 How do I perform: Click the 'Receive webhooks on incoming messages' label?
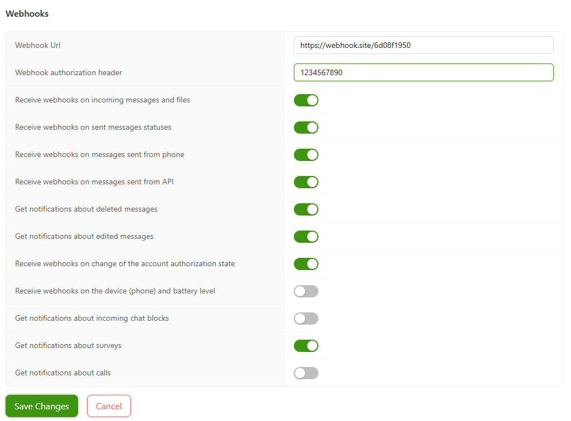click(x=102, y=100)
